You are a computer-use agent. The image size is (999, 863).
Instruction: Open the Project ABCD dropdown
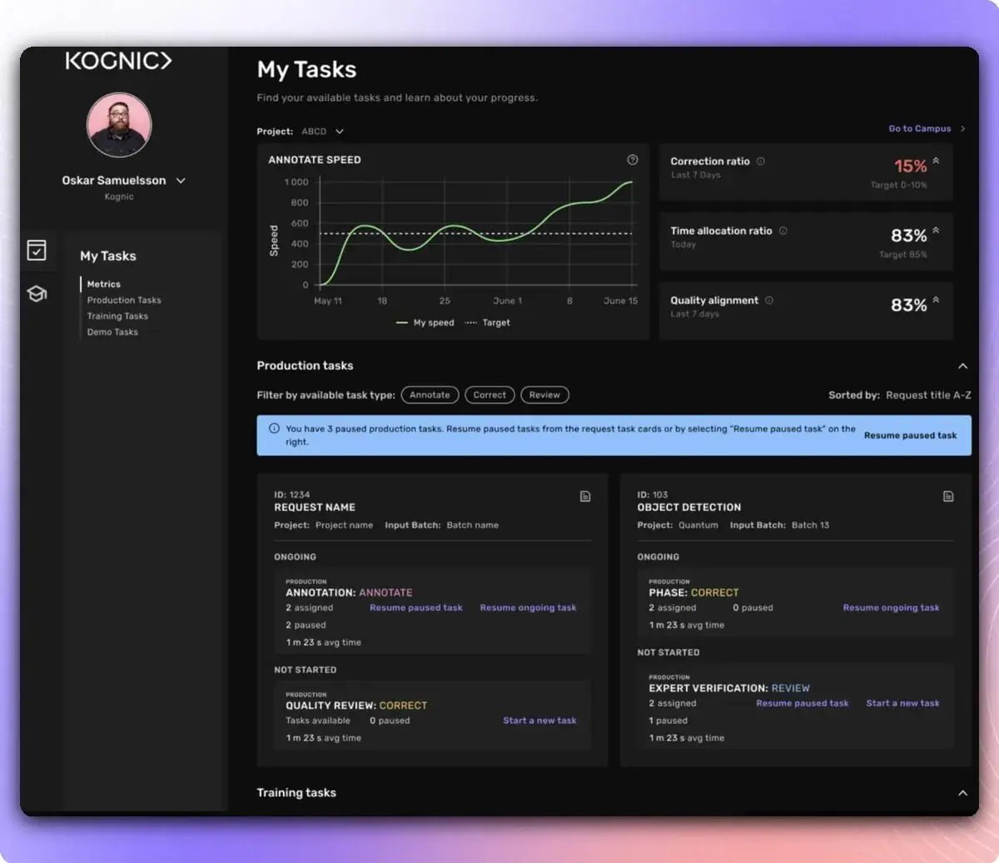pyautogui.click(x=322, y=131)
